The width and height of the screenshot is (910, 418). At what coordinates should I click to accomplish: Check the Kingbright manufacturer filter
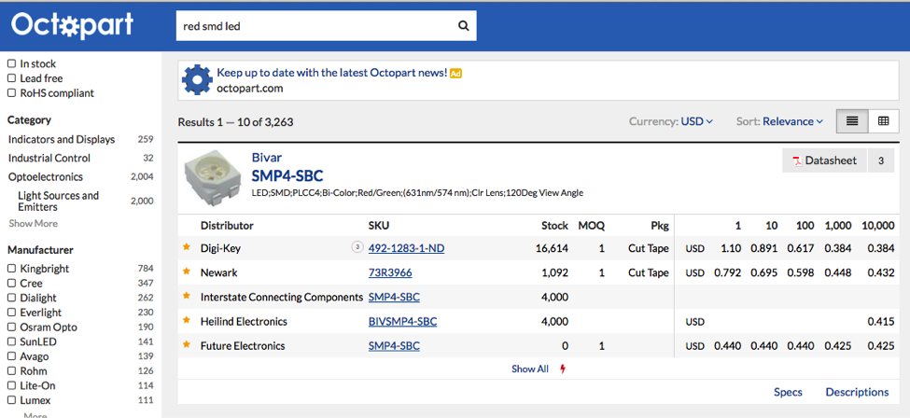click(x=11, y=268)
